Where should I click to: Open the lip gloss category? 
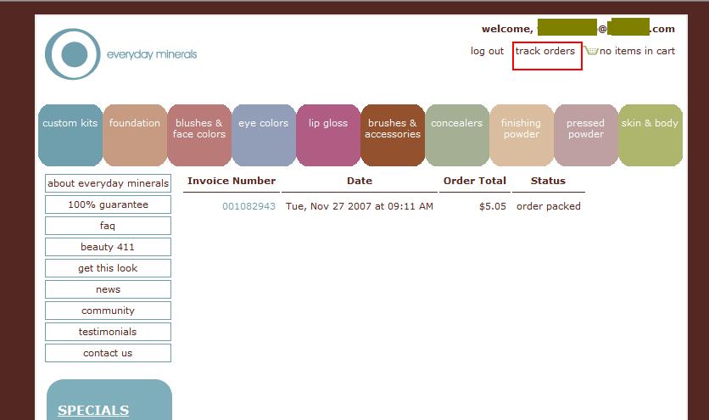tap(328, 135)
